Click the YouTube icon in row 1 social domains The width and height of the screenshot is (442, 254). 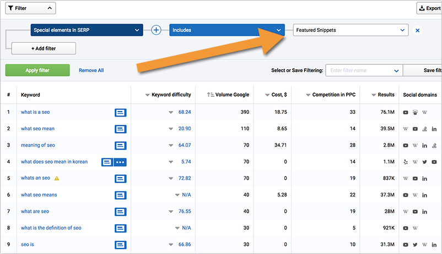(406, 113)
